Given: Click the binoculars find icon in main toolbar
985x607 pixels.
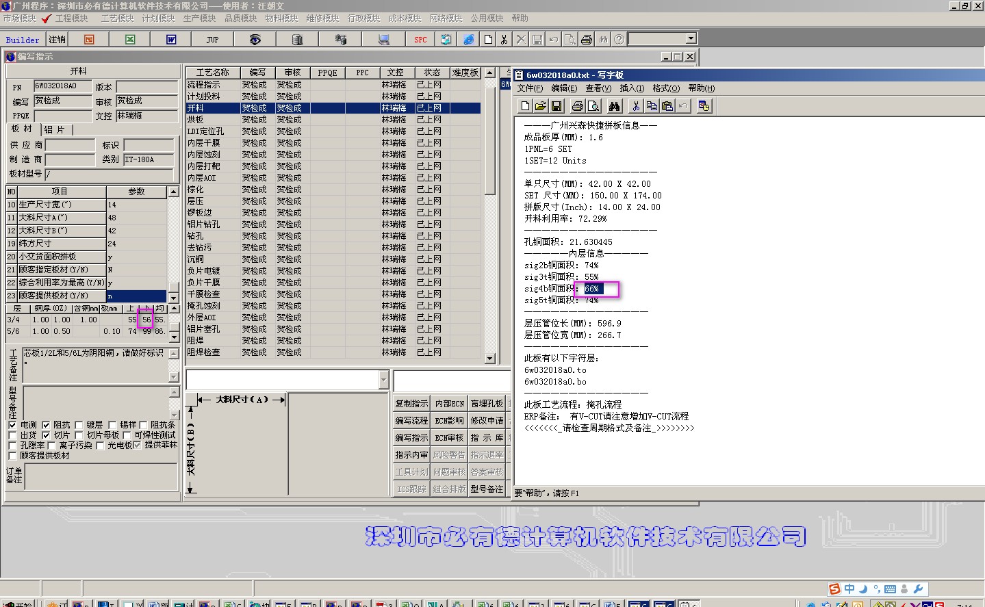Looking at the screenshot, I should pos(603,40).
